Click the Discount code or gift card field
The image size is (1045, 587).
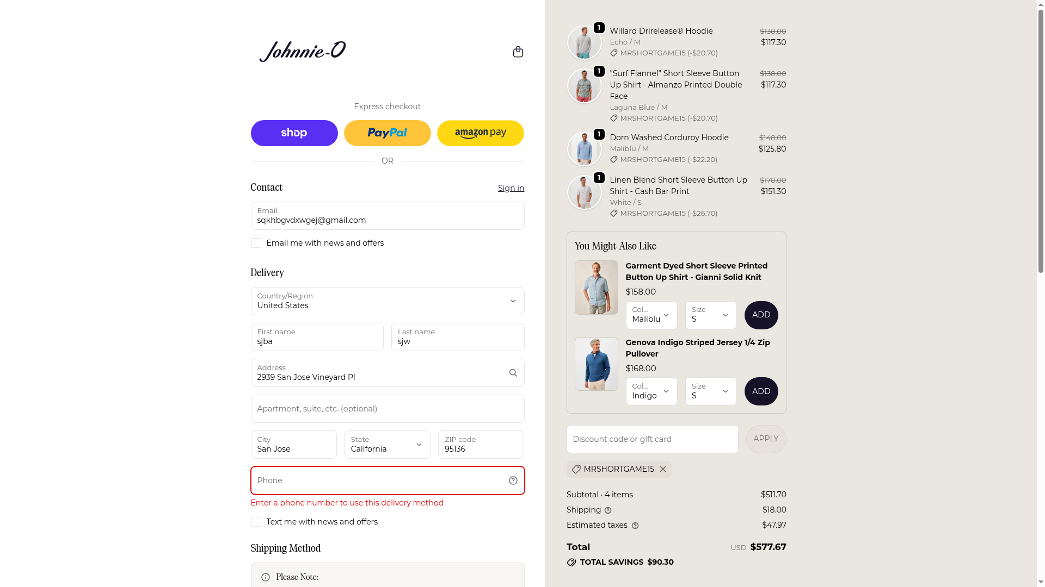pos(652,439)
